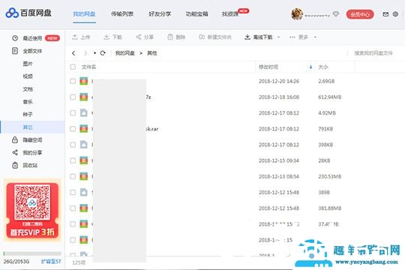Expand the 更多 dropdown arrow
405x270 pixels.
[x=315, y=37]
